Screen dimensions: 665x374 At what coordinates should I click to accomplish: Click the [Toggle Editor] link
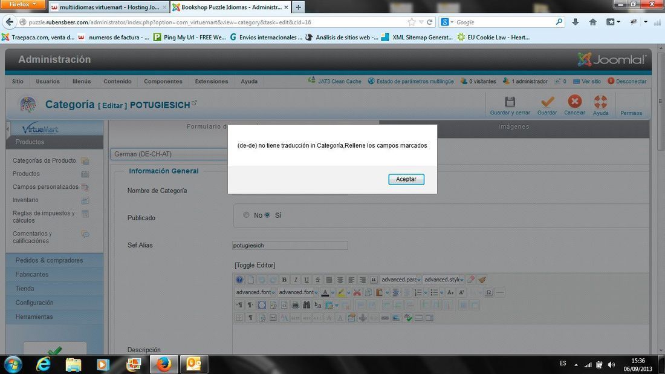pyautogui.click(x=255, y=265)
